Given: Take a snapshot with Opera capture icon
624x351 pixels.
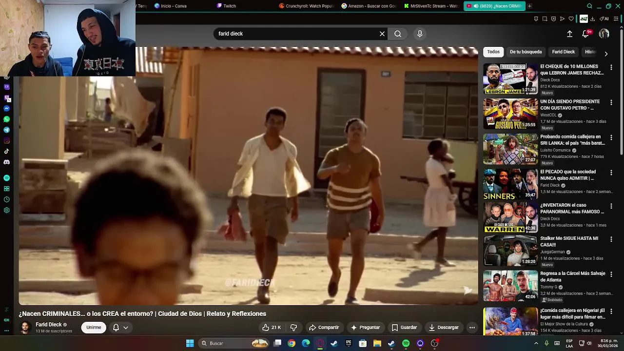Looking at the screenshot, I should (545, 19).
